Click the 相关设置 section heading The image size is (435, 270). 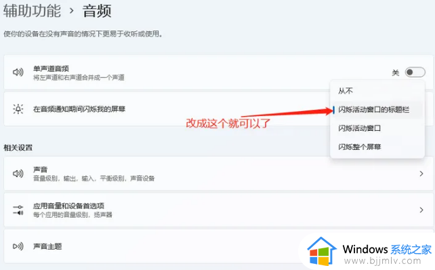(18, 147)
